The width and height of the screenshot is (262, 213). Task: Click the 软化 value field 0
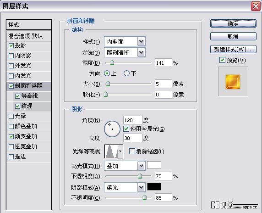(163, 95)
